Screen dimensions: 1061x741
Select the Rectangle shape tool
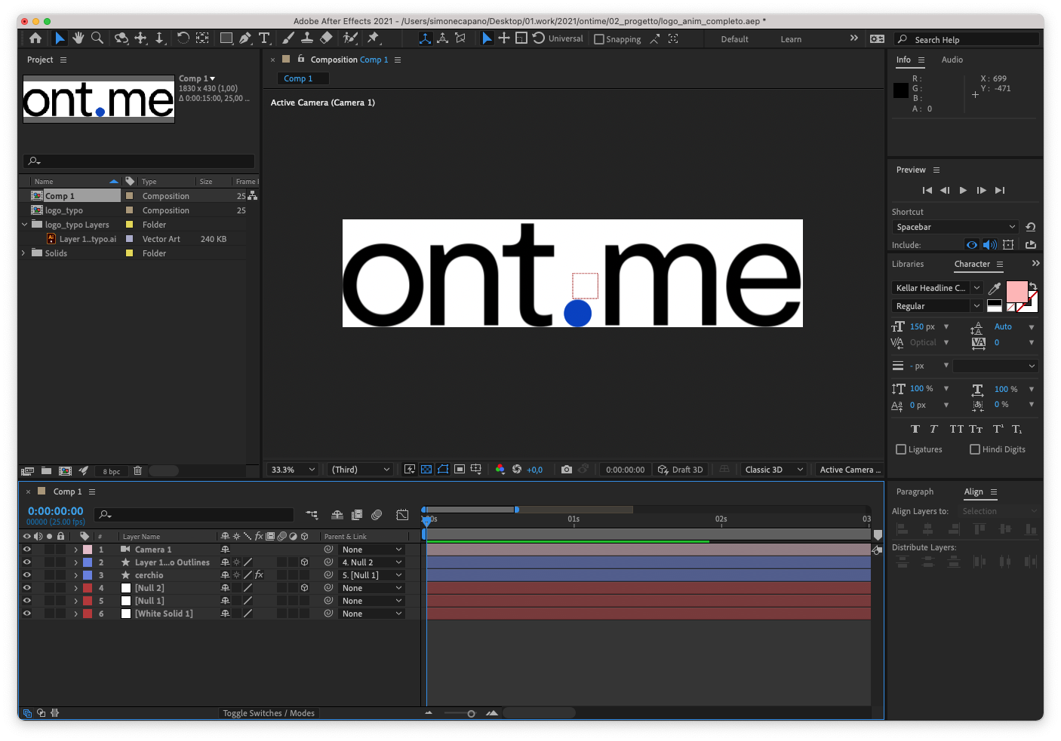point(226,38)
